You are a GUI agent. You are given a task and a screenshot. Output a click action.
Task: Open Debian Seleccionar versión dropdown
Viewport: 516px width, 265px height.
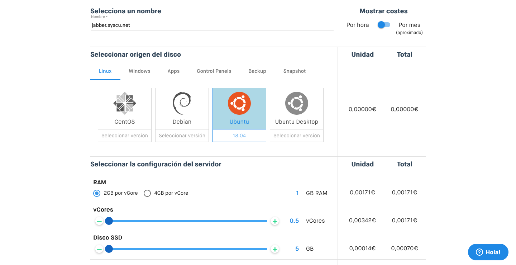(x=182, y=136)
